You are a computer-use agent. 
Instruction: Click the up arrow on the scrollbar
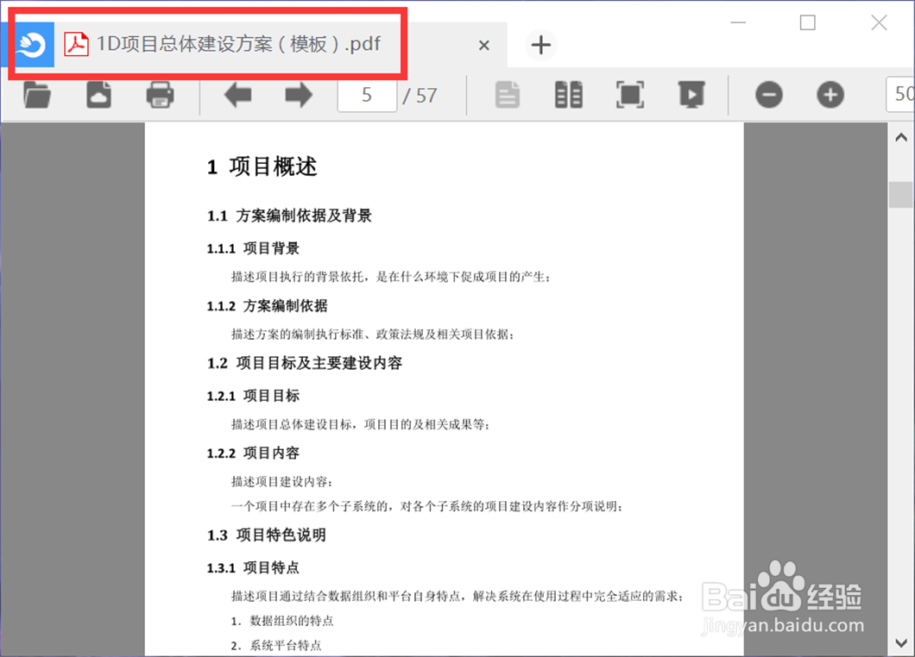(x=901, y=136)
